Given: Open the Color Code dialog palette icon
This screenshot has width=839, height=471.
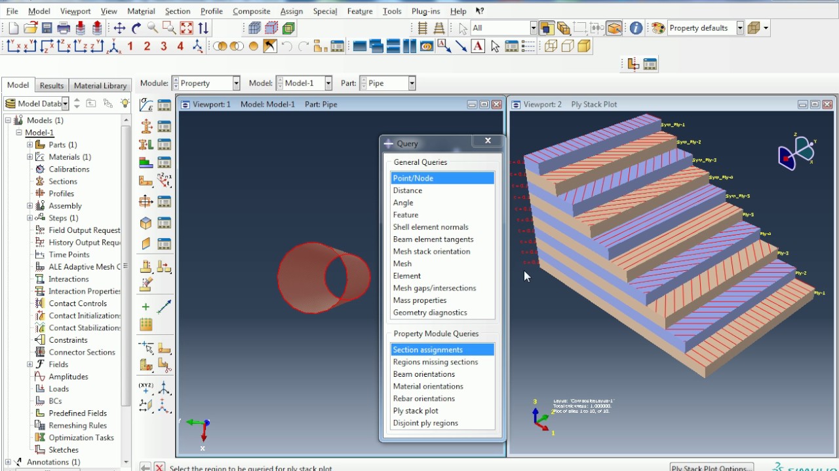Looking at the screenshot, I should pyautogui.click(x=658, y=28).
